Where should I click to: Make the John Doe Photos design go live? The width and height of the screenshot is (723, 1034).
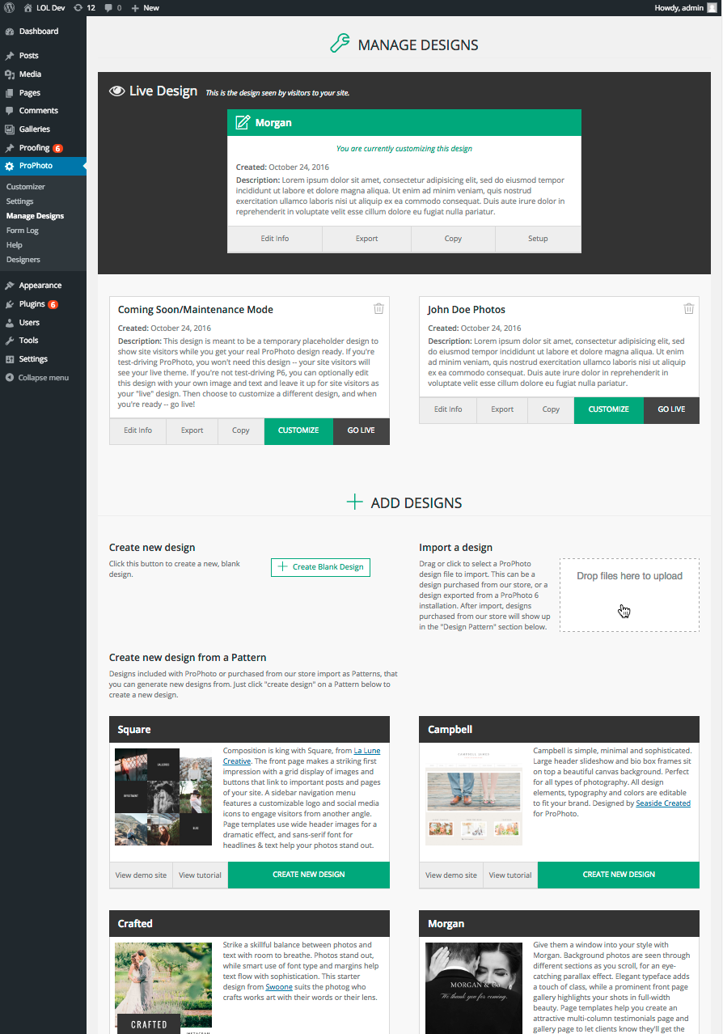pos(671,410)
